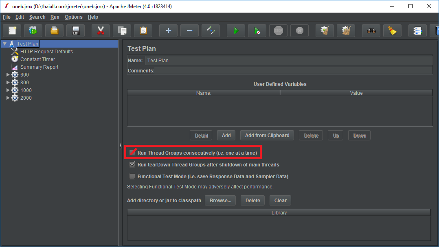Enable Run Thread Groups consecutively checkbox
439x247 pixels.
(132, 153)
